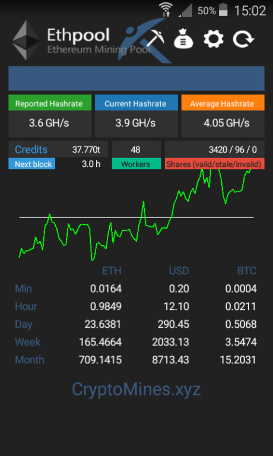Open settings via the gear icon
This screenshot has width=273, height=456.
click(214, 39)
